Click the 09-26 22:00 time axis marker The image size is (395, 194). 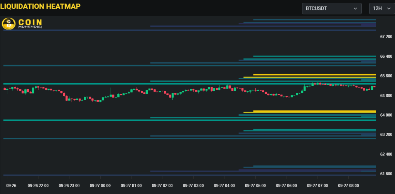pos(38,186)
